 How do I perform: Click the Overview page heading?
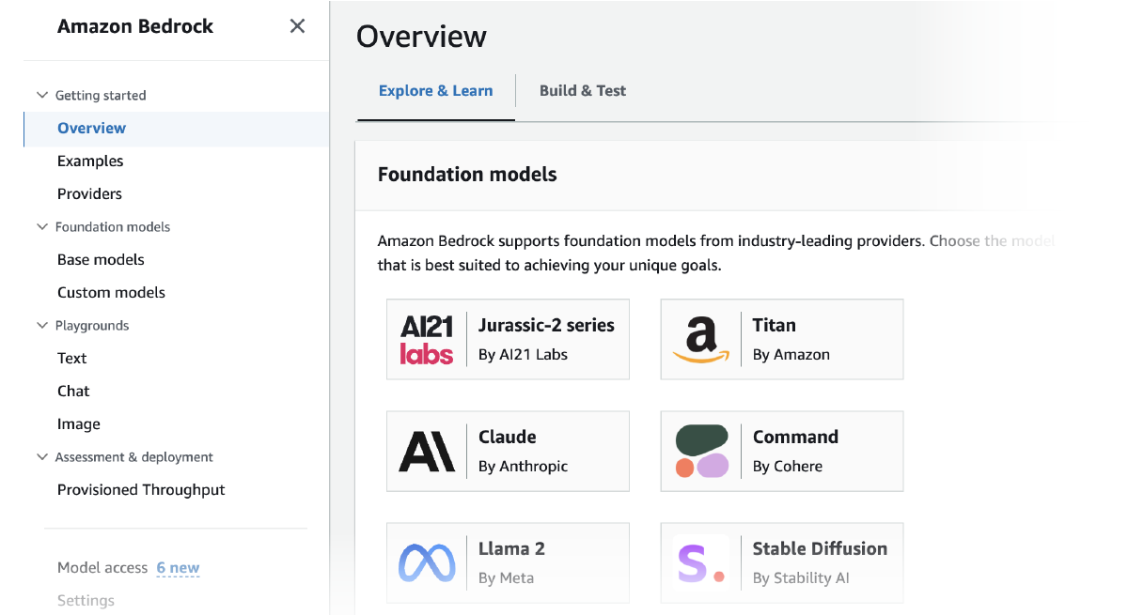422,37
